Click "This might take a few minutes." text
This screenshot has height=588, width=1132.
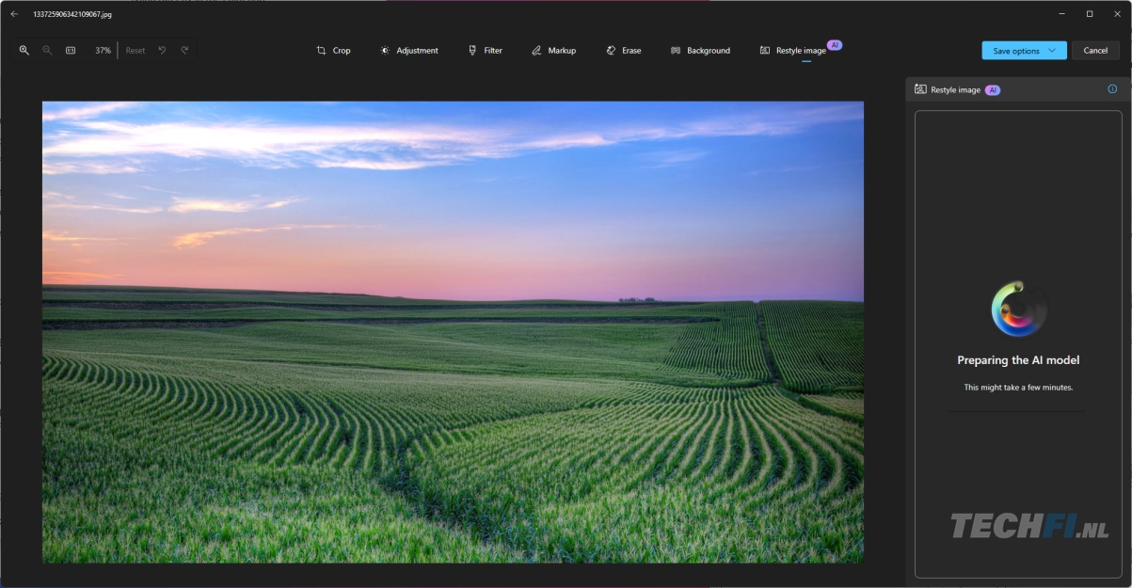pos(1018,388)
